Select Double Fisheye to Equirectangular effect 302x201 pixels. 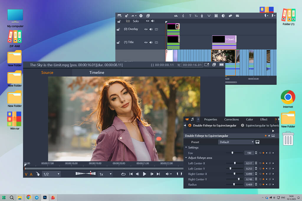point(212,125)
